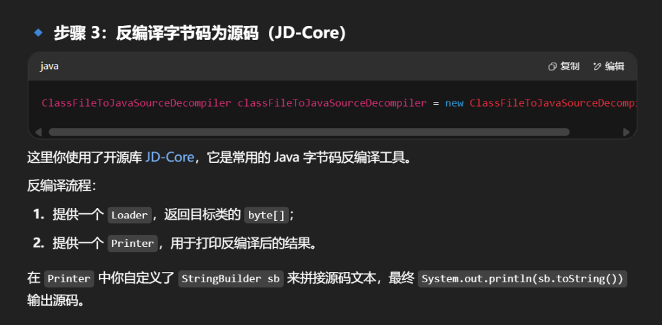
Task: Click the first red ClassFileToJavaSourceDecompiler type name
Action: point(136,103)
